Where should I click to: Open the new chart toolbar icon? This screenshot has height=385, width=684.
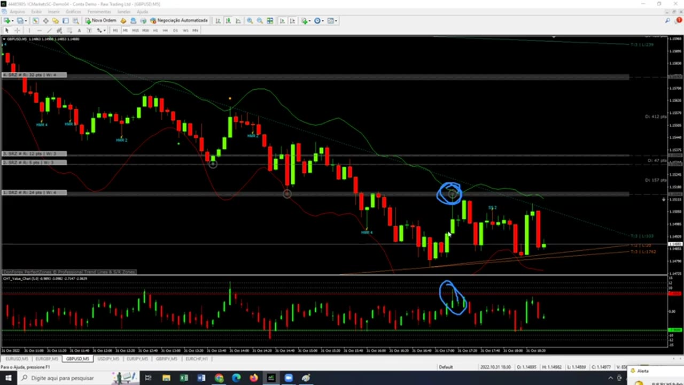coord(6,20)
